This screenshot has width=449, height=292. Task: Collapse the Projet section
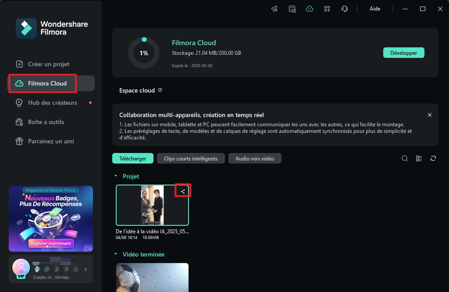[116, 176]
